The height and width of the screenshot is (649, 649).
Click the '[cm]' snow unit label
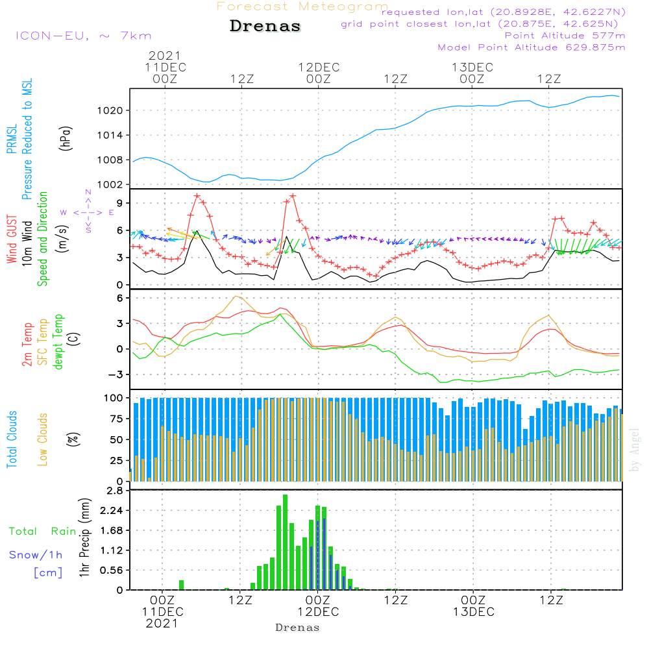point(48,573)
